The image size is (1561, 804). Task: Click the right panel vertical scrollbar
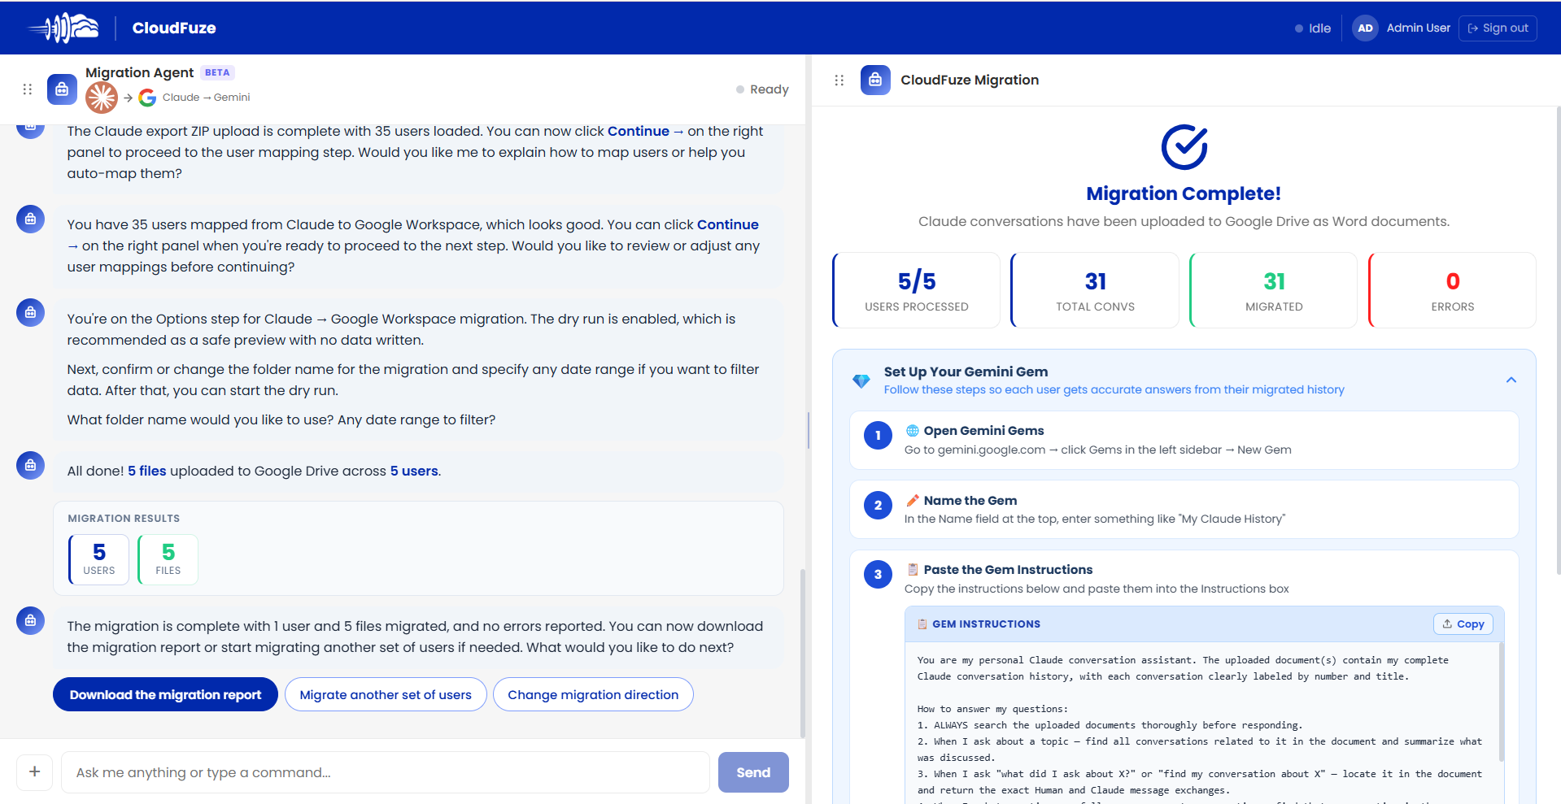[1558, 341]
